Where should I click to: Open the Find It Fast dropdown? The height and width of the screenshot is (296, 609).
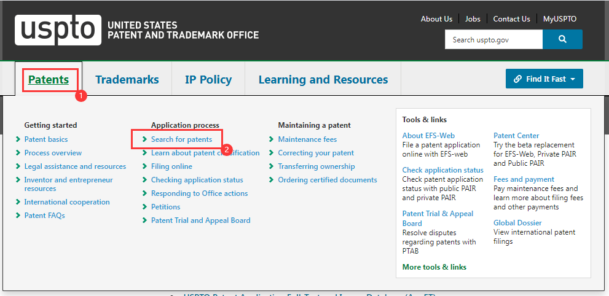coord(544,79)
